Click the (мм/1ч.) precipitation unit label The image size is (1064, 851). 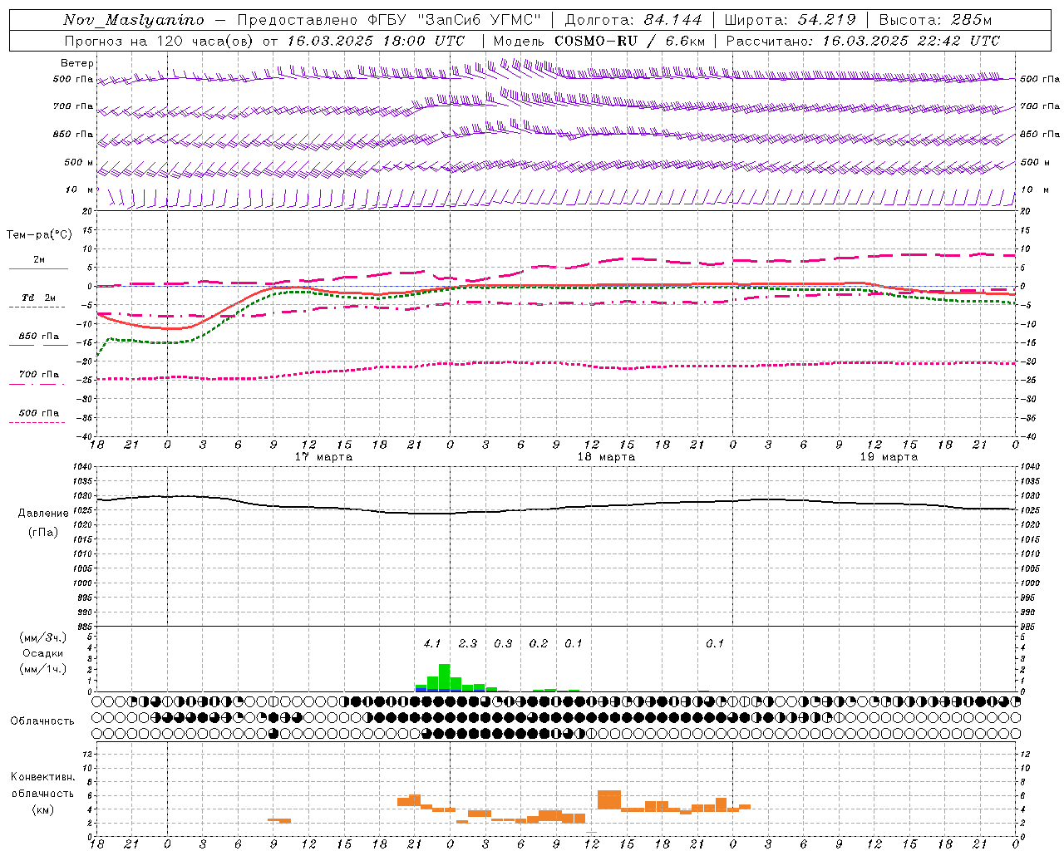point(42,669)
